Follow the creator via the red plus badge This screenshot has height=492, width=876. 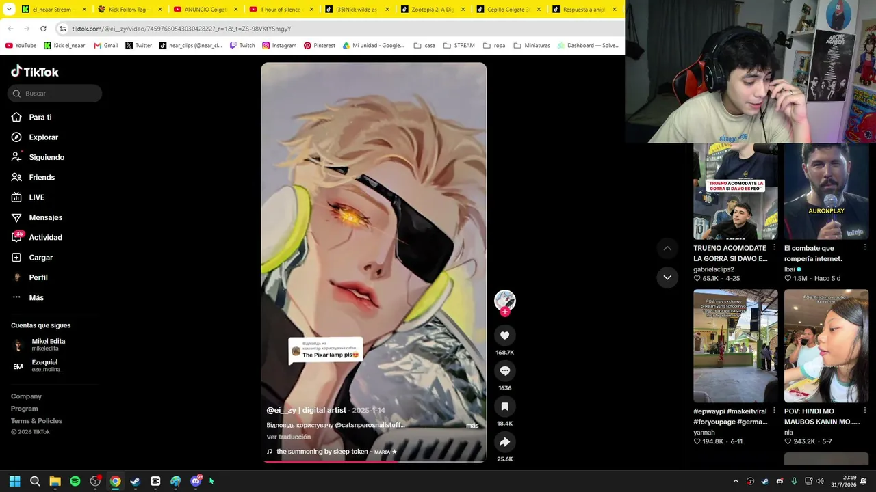point(505,312)
